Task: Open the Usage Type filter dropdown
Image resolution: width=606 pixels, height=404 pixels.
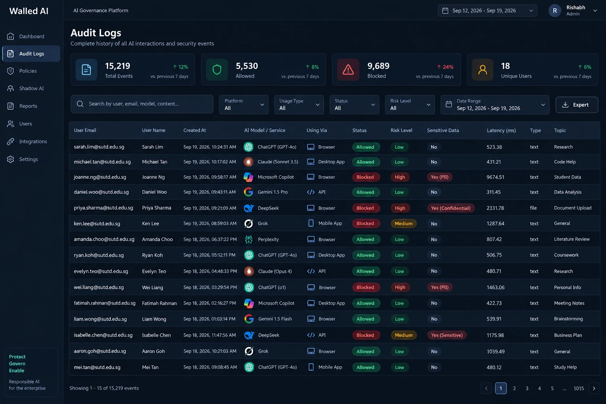Action: 299,105
